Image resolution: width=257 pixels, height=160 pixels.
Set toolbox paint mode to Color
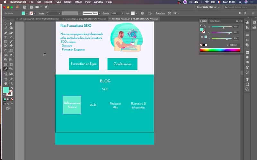coord(4,99)
